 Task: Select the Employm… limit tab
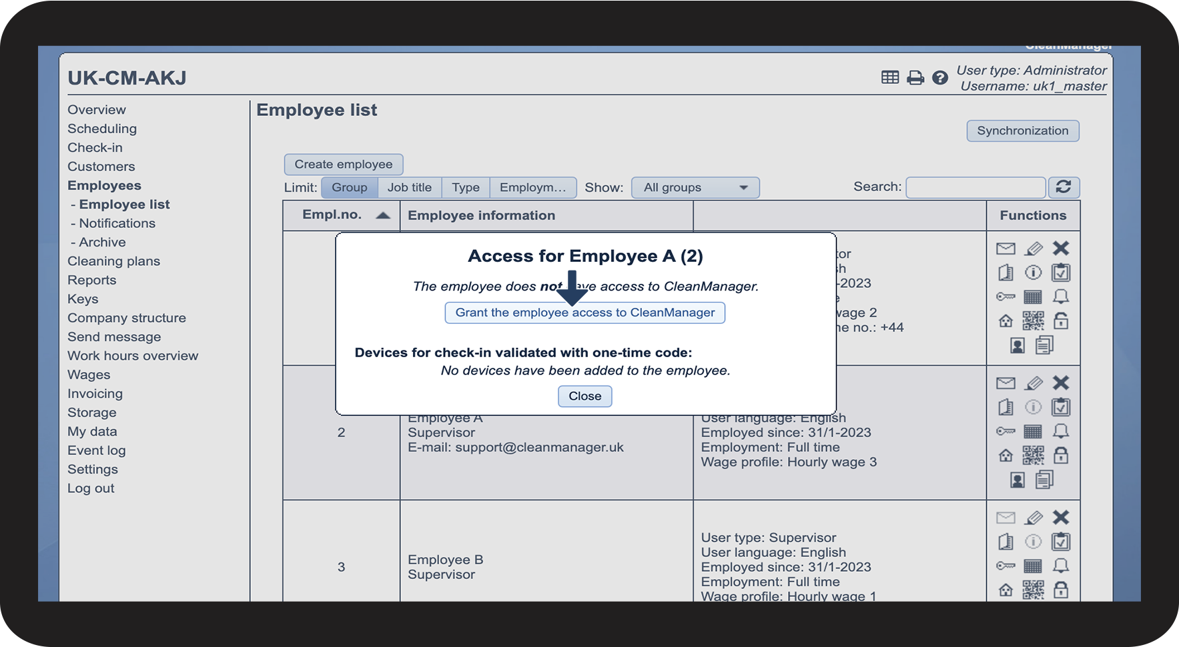tap(533, 188)
